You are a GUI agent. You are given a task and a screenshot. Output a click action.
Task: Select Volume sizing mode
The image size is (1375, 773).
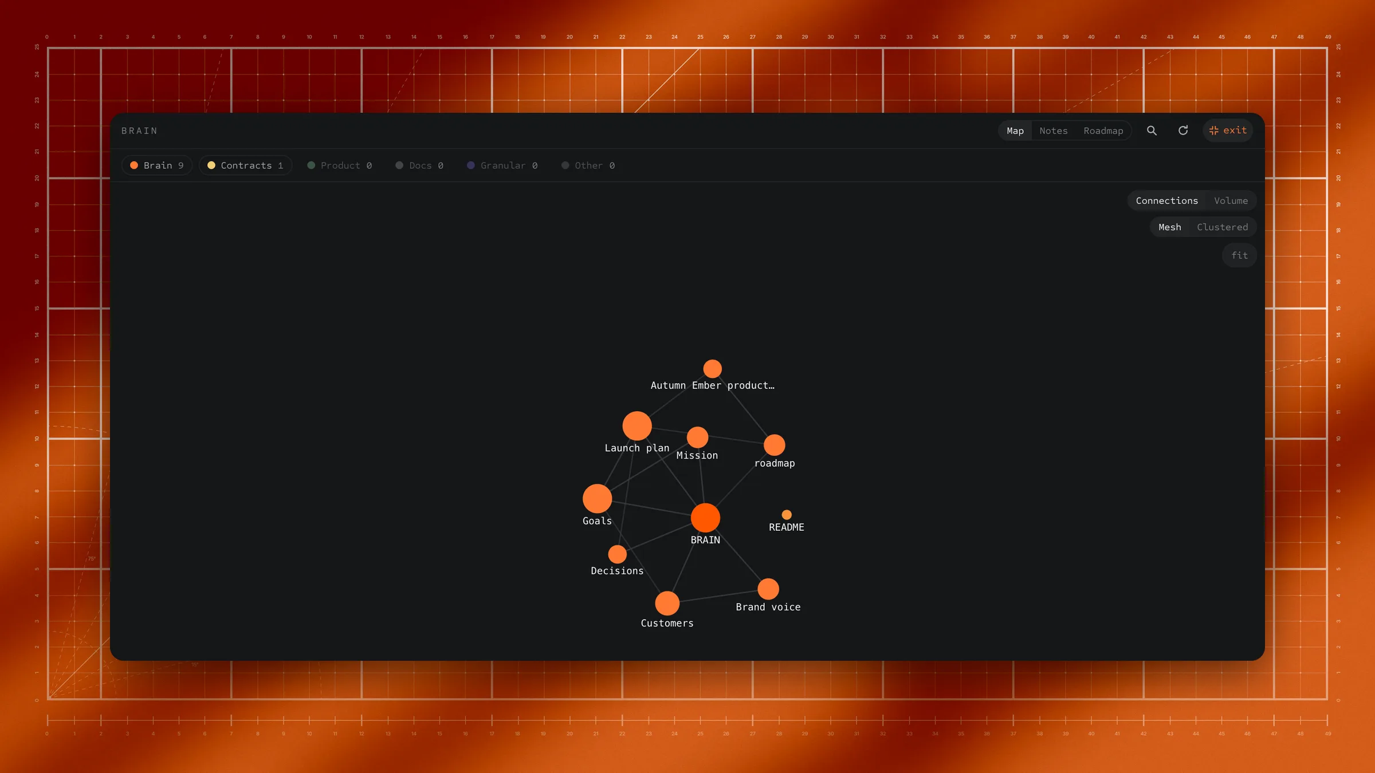[1231, 201]
